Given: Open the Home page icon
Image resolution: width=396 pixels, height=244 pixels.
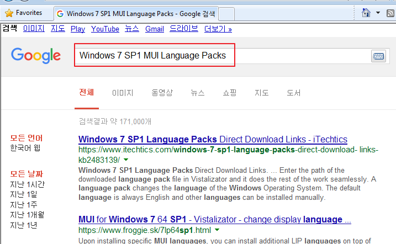Looking at the screenshot, I should pos(366,13).
